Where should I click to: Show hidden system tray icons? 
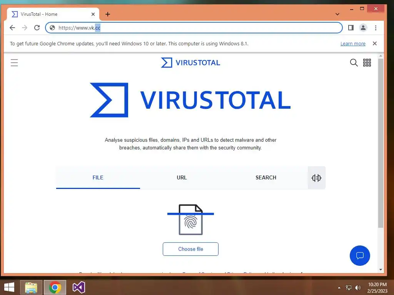339,288
